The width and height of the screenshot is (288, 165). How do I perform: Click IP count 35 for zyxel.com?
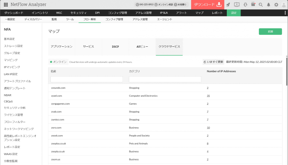(x=208, y=96)
